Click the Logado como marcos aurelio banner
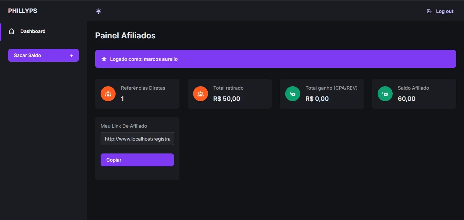This screenshot has width=464, height=220. point(276,59)
